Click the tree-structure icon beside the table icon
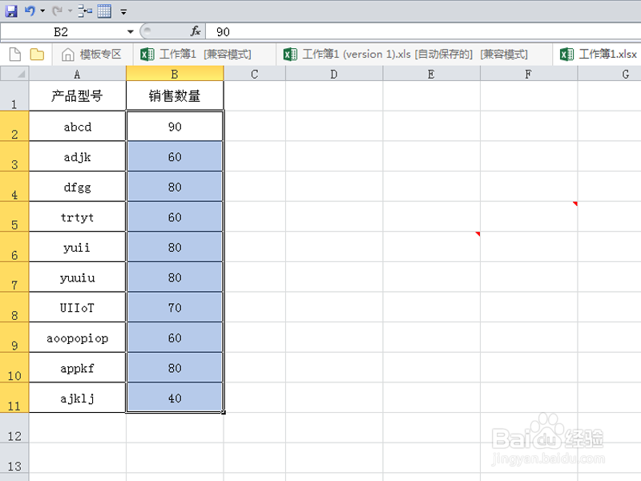 85,11
